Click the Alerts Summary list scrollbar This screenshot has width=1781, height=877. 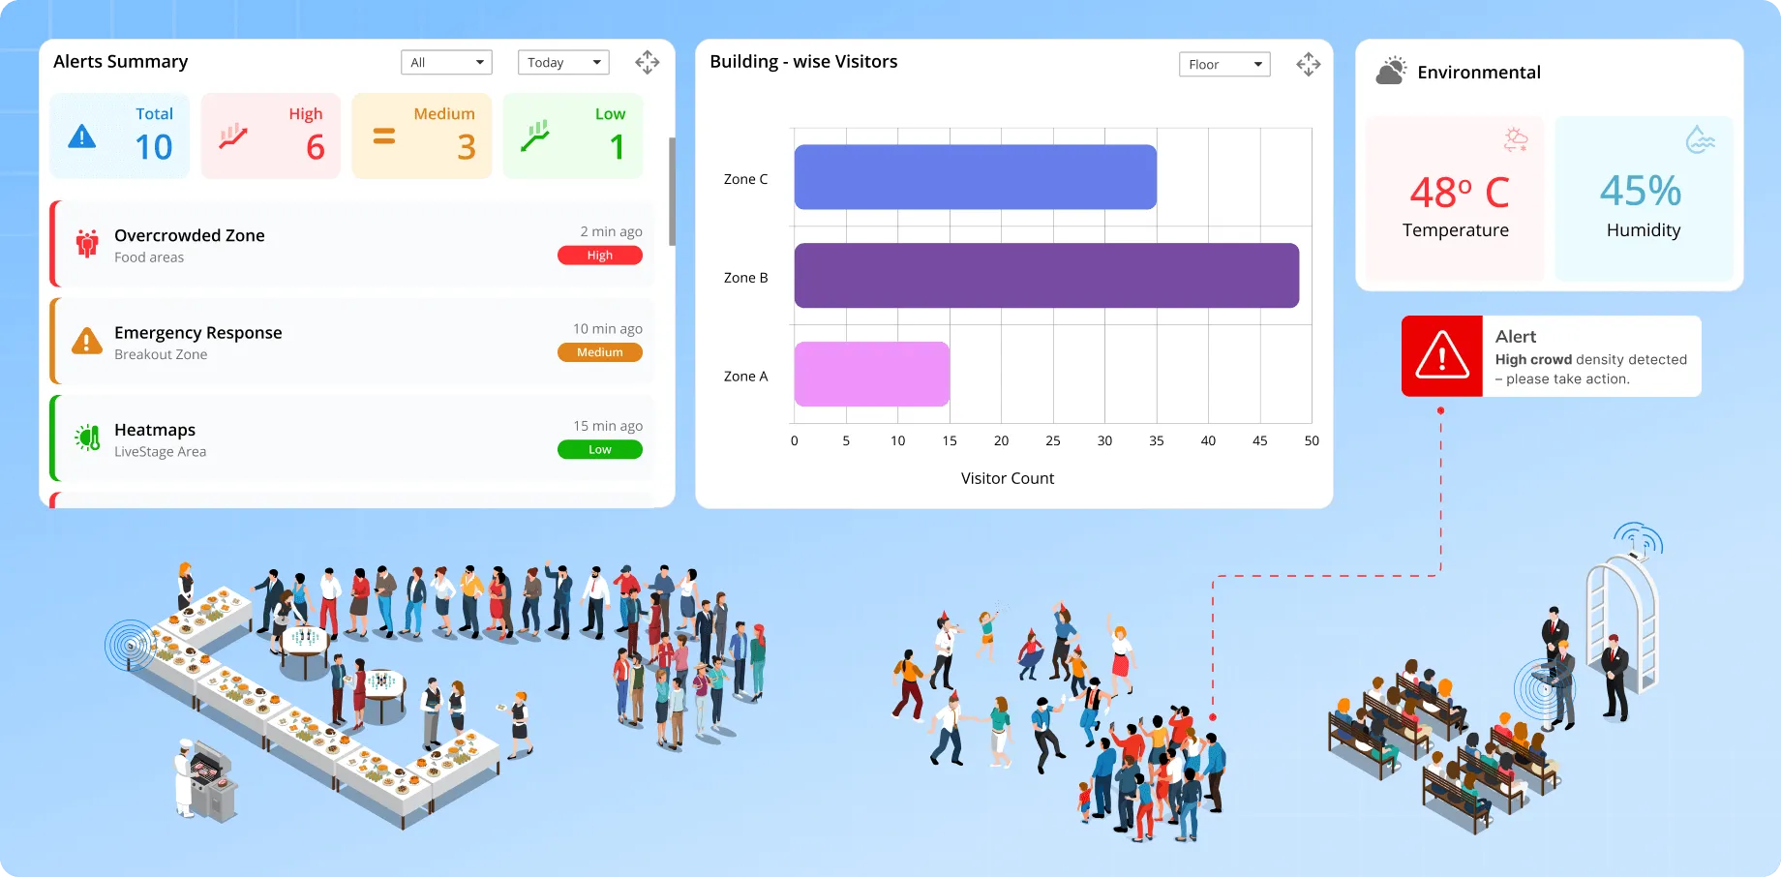672,192
